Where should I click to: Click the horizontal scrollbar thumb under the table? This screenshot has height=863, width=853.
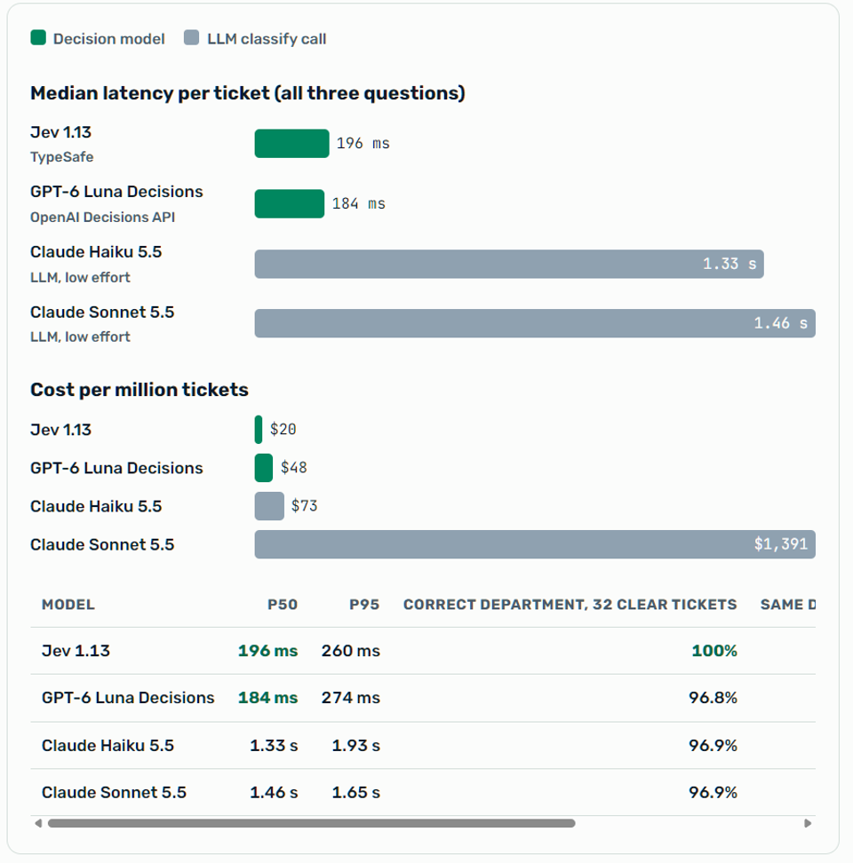(x=312, y=823)
